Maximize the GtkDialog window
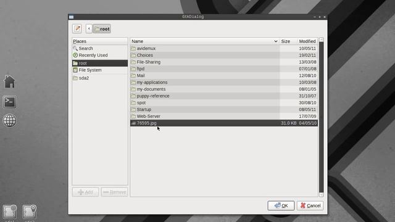Screen dimensions: 395x222 tap(320, 17)
